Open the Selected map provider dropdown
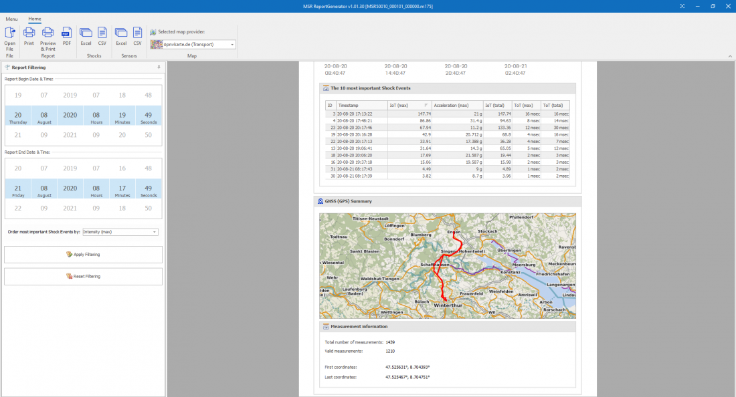This screenshot has height=397, width=736. click(232, 45)
